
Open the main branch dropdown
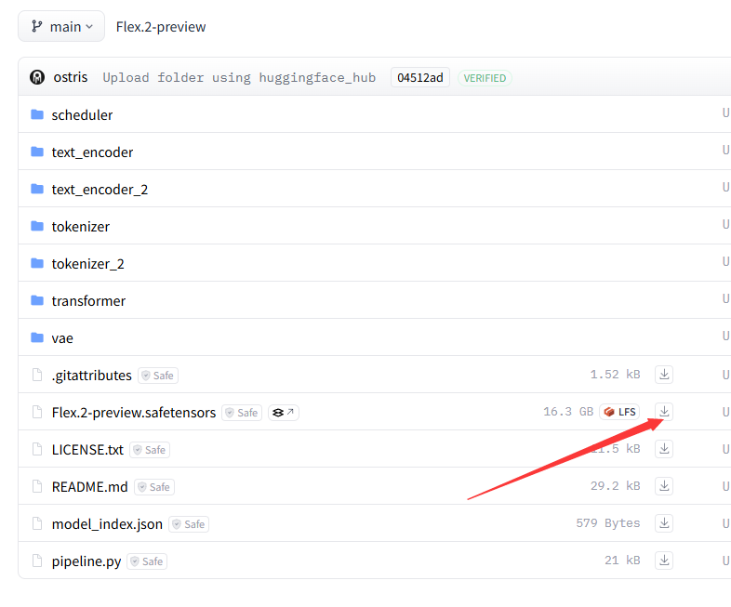click(x=61, y=27)
